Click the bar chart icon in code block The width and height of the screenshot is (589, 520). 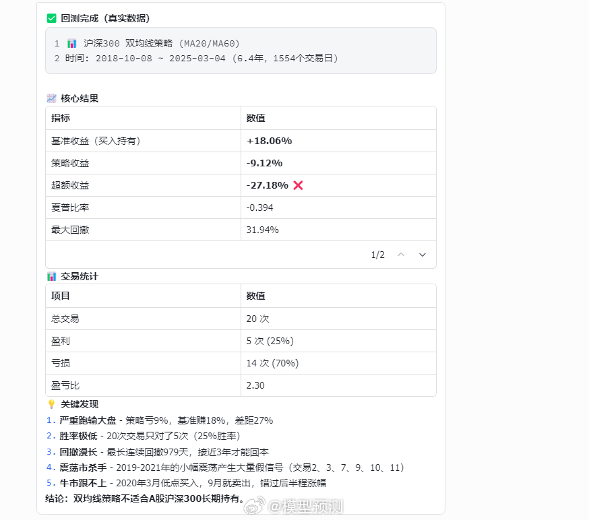[71, 44]
